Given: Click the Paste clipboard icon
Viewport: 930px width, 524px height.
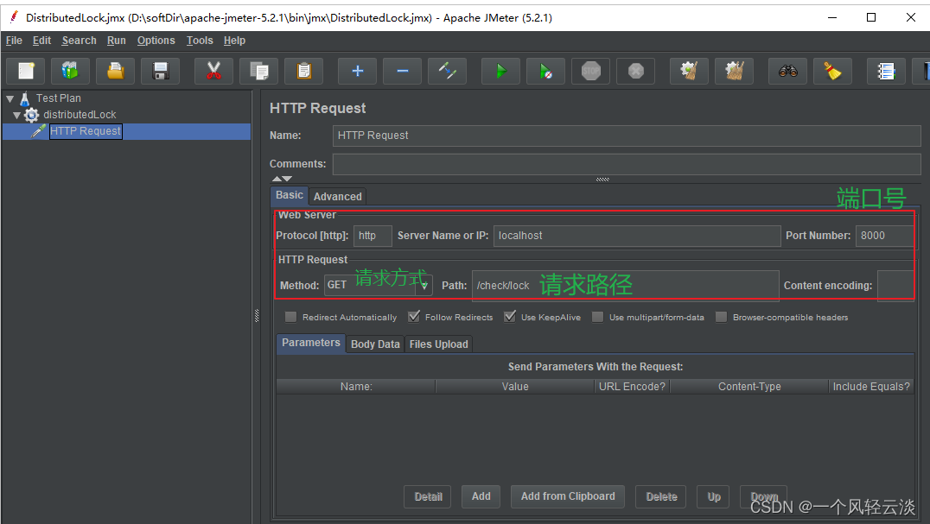Looking at the screenshot, I should 303,72.
